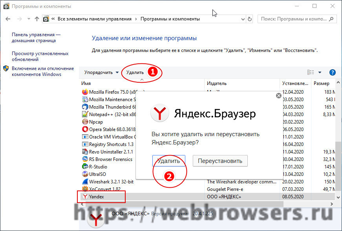This screenshot has height=231, width=342.
Task: Click the Control Panel icon in address bar
Action: 46,19
